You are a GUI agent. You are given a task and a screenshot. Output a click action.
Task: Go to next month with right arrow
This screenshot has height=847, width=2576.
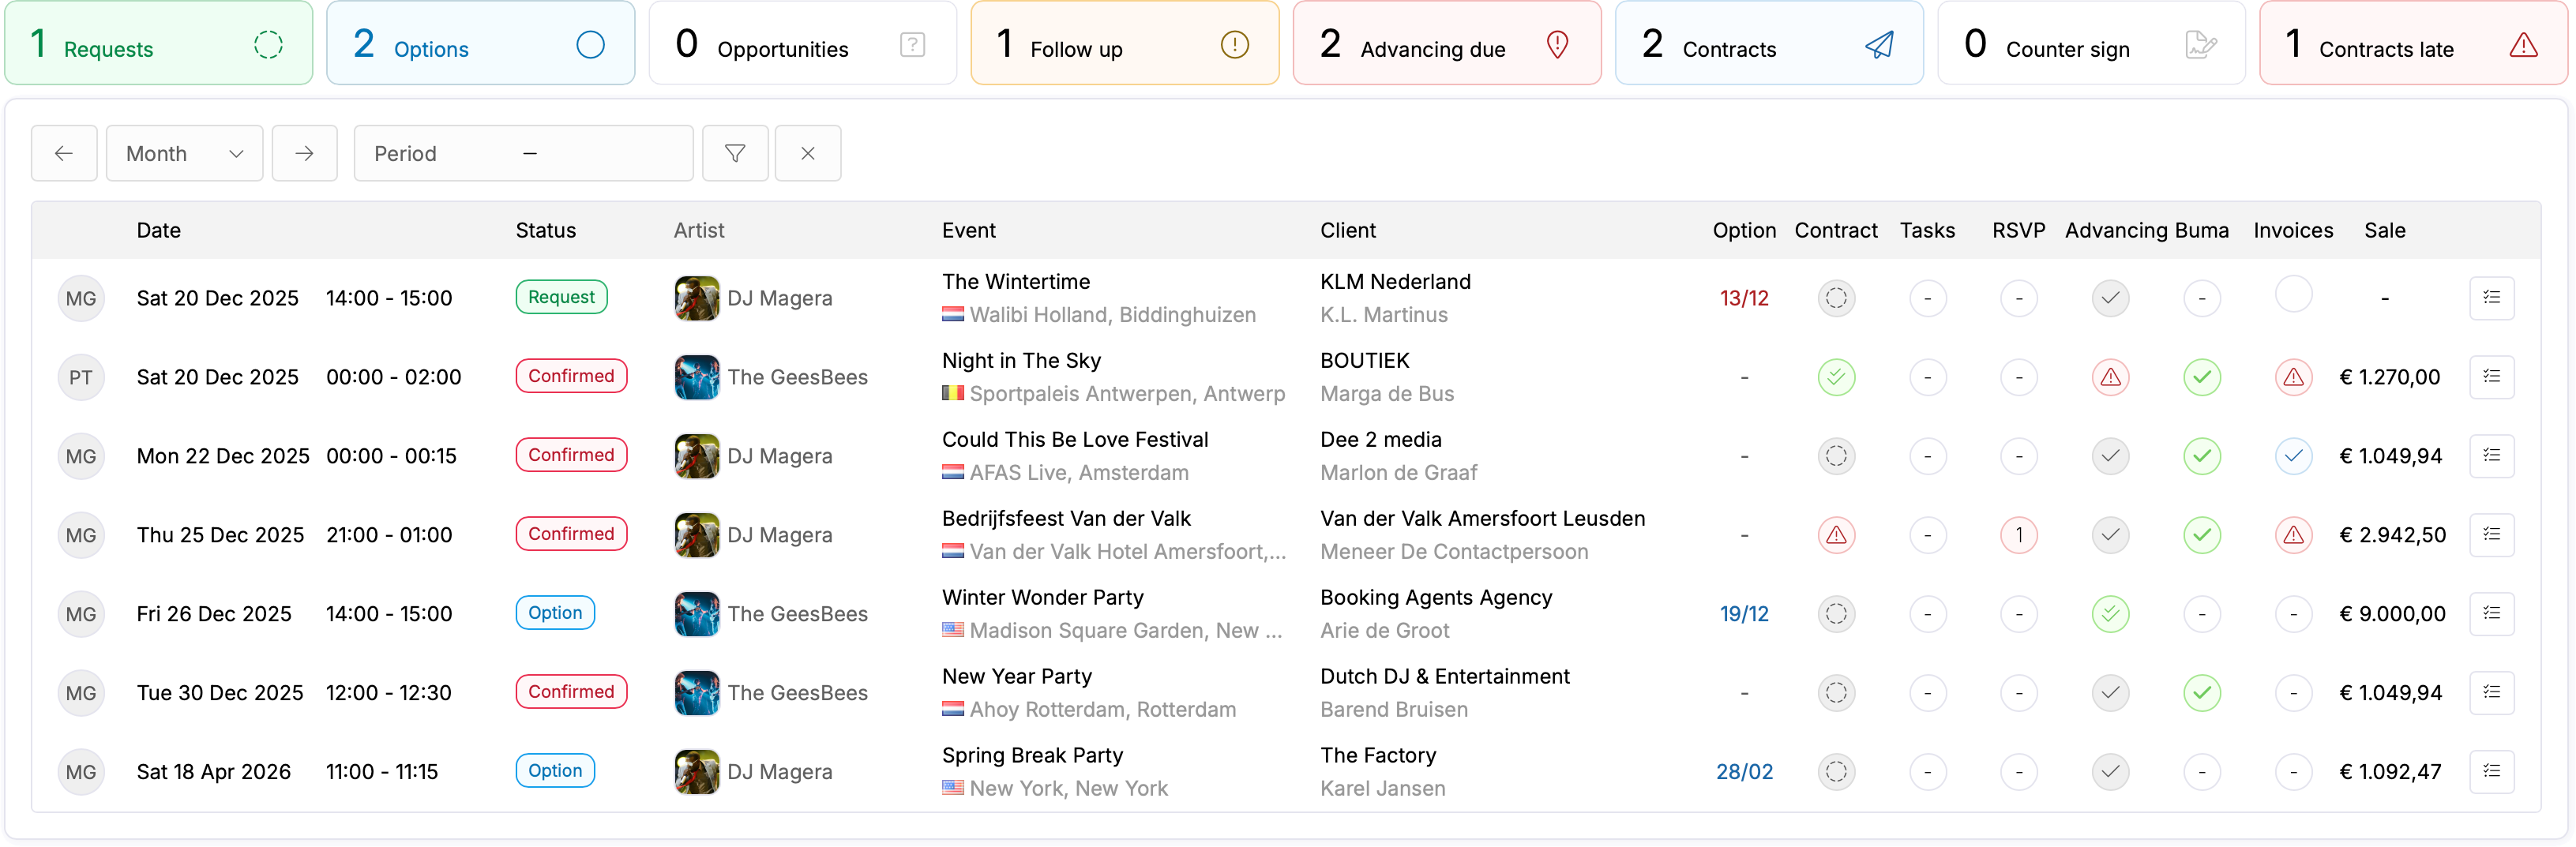305,153
